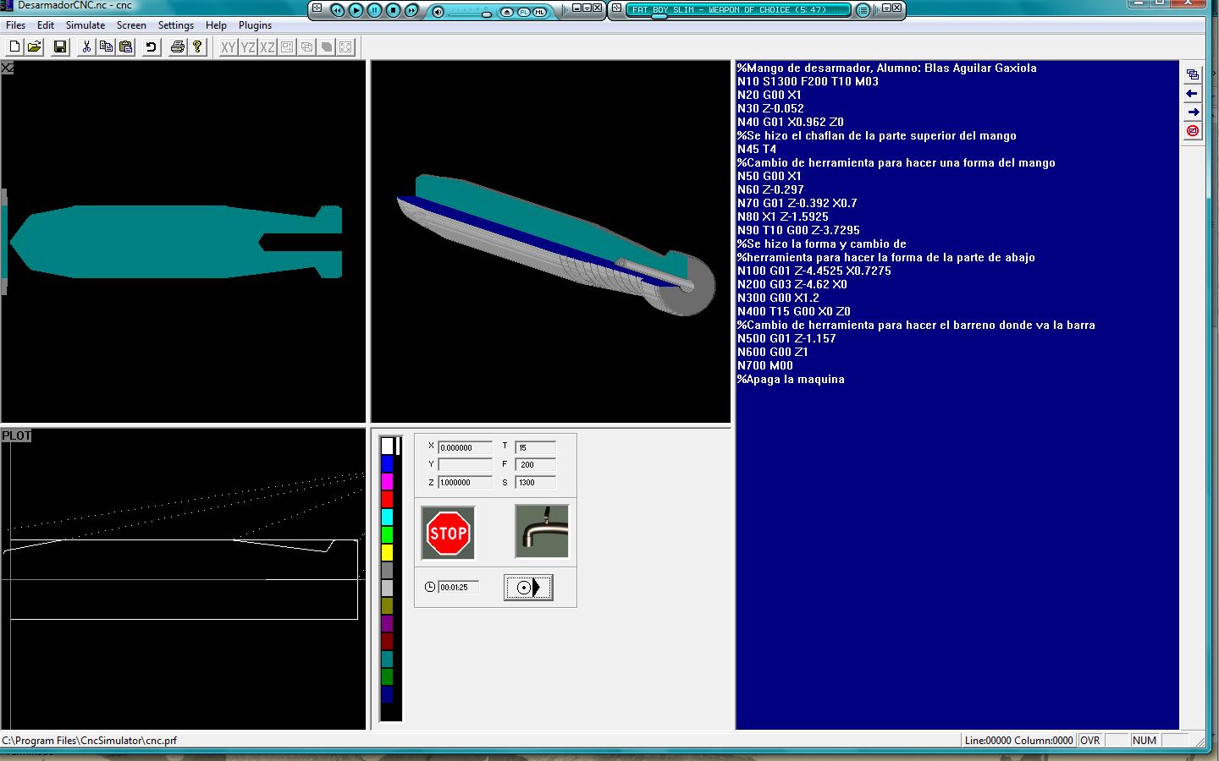The height and width of the screenshot is (761, 1219).
Task: Pick the magenta color swatch
Action: [x=387, y=481]
